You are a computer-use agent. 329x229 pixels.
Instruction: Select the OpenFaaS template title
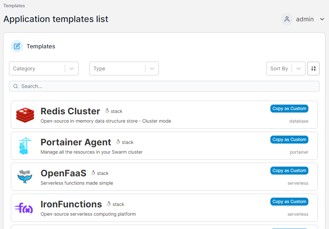pos(63,173)
